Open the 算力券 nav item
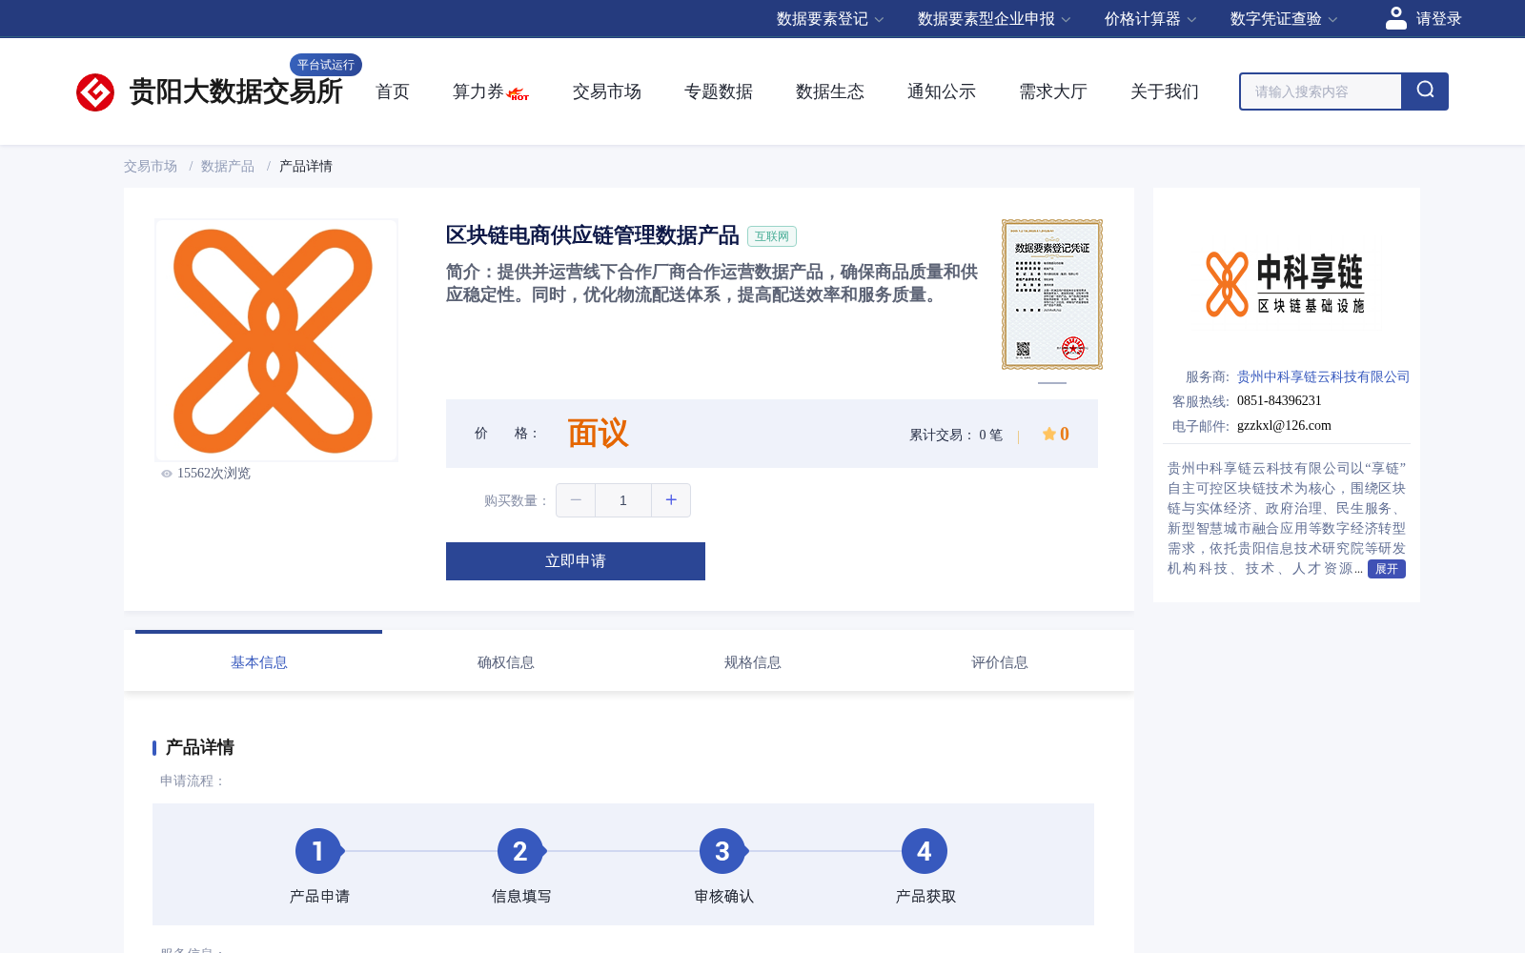Screen dimensions: 1525x953 [x=478, y=91]
